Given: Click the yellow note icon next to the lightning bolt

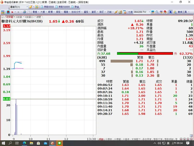Looking at the screenshot, I should pyautogui.click(x=120, y=12).
